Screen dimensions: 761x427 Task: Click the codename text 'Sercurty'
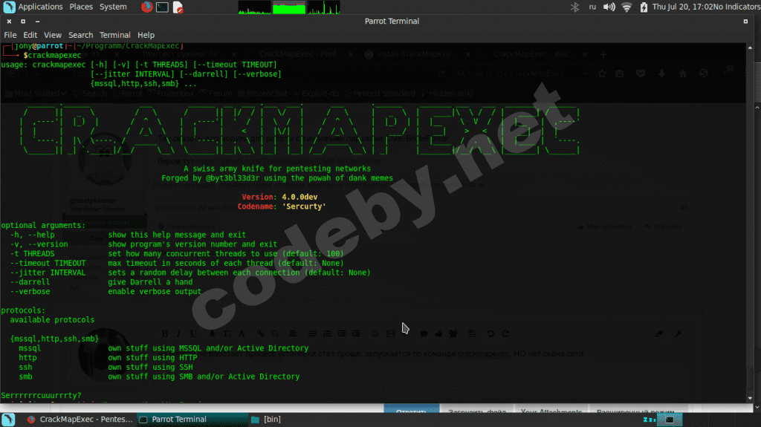pos(304,206)
